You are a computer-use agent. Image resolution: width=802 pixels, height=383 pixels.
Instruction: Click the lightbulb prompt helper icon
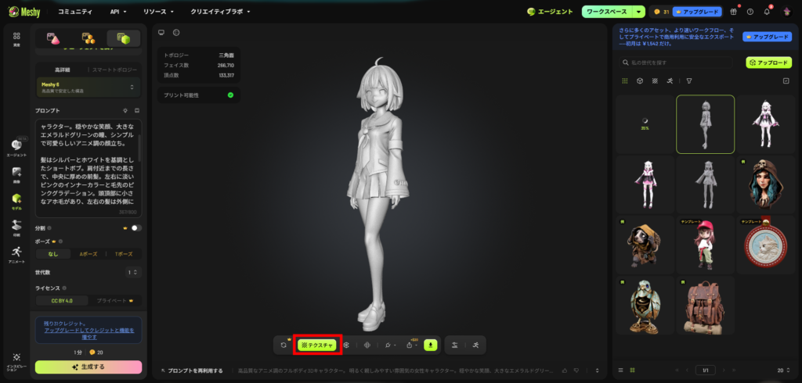[125, 110]
